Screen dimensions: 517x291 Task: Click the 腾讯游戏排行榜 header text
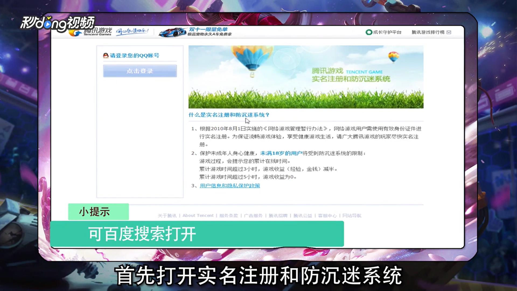click(x=428, y=32)
